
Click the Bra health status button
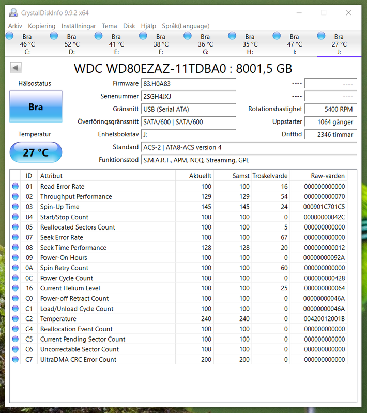pyautogui.click(x=36, y=106)
